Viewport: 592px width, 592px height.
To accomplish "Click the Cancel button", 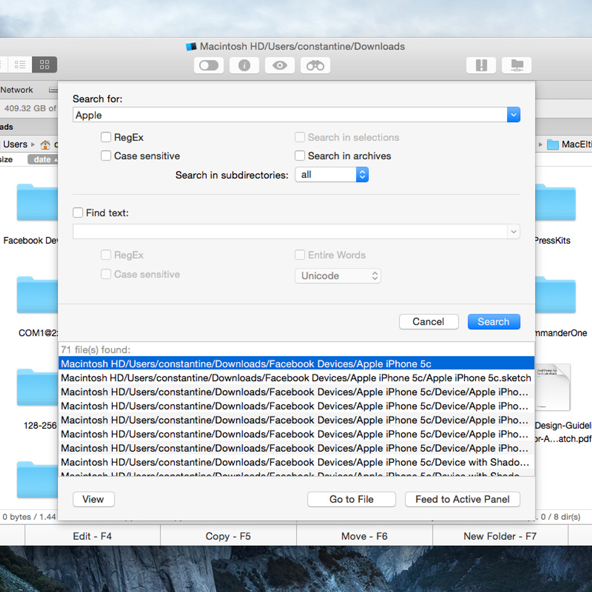I will [x=429, y=322].
